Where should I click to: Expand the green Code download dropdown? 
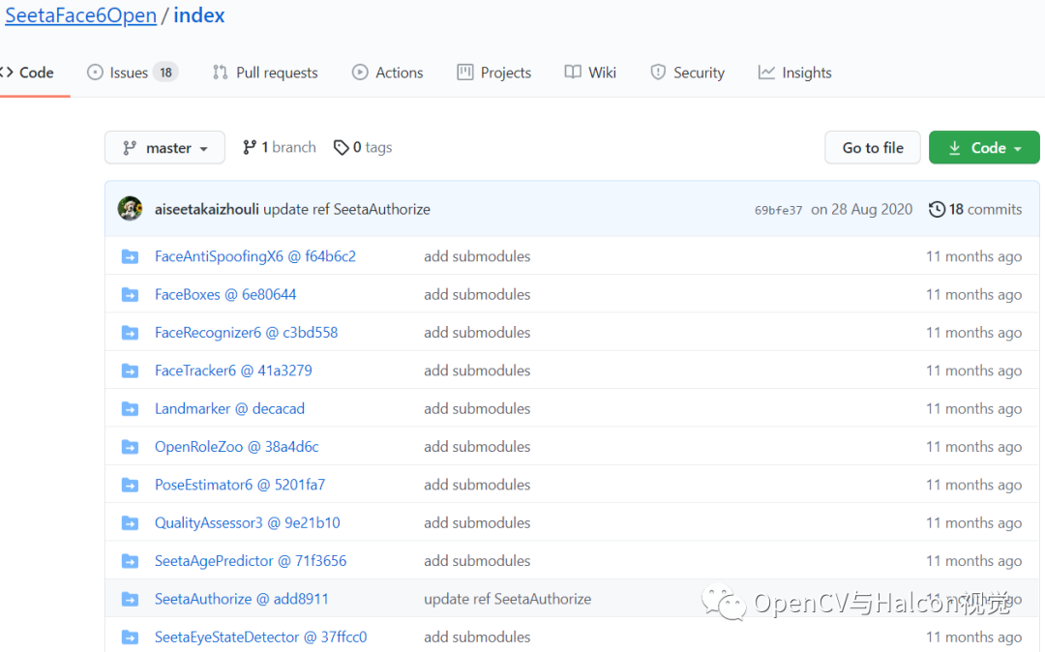[984, 147]
